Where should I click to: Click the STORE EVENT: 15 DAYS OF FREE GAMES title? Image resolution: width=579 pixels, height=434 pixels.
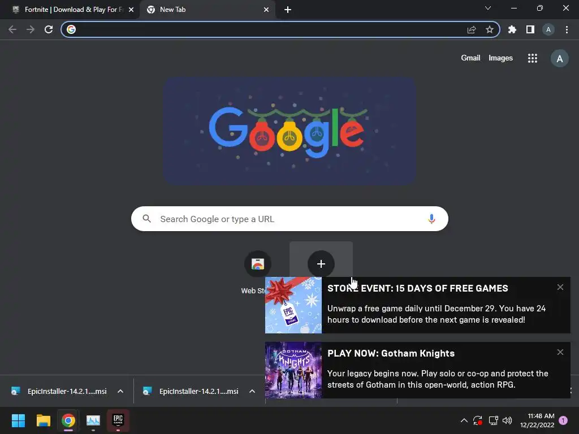(x=418, y=288)
